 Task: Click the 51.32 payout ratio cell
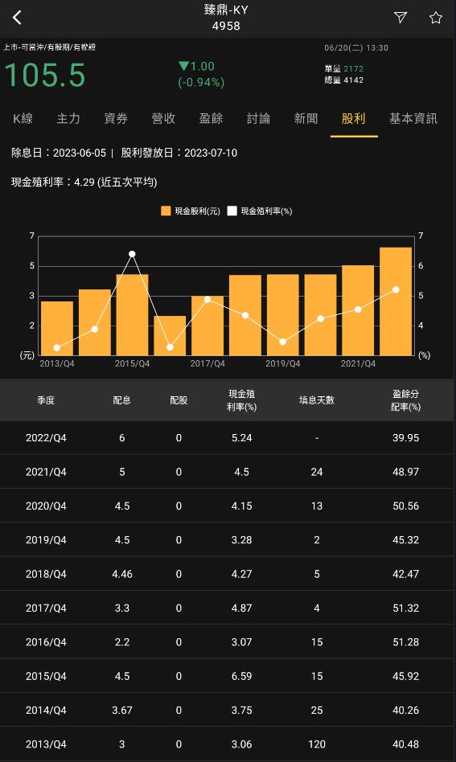click(405, 608)
